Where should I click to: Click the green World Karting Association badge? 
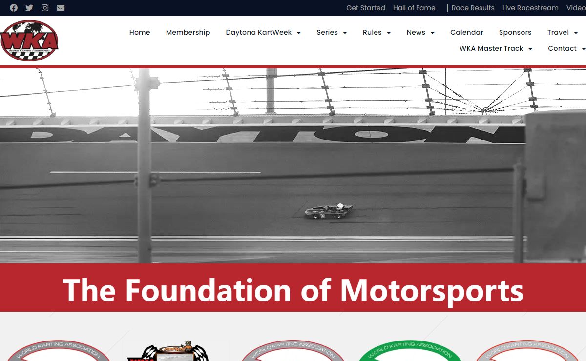point(410,351)
